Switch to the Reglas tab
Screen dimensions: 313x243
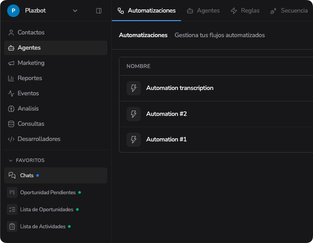[x=245, y=11]
